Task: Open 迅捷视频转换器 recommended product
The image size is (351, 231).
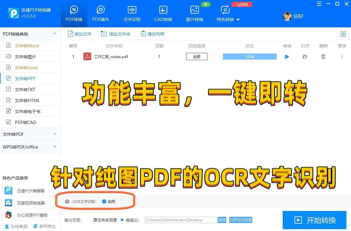Action: [x=30, y=203]
